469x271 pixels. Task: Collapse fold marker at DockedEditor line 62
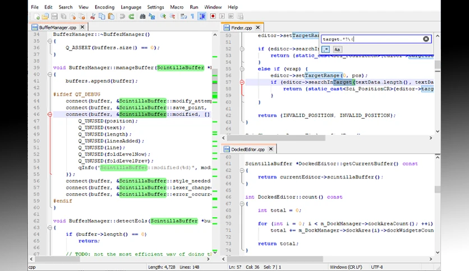click(242, 170)
